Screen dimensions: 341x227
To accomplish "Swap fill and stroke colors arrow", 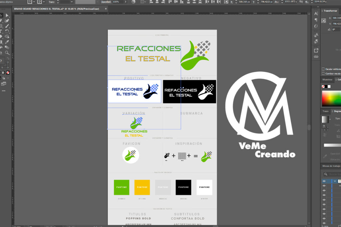I will 8,58.
